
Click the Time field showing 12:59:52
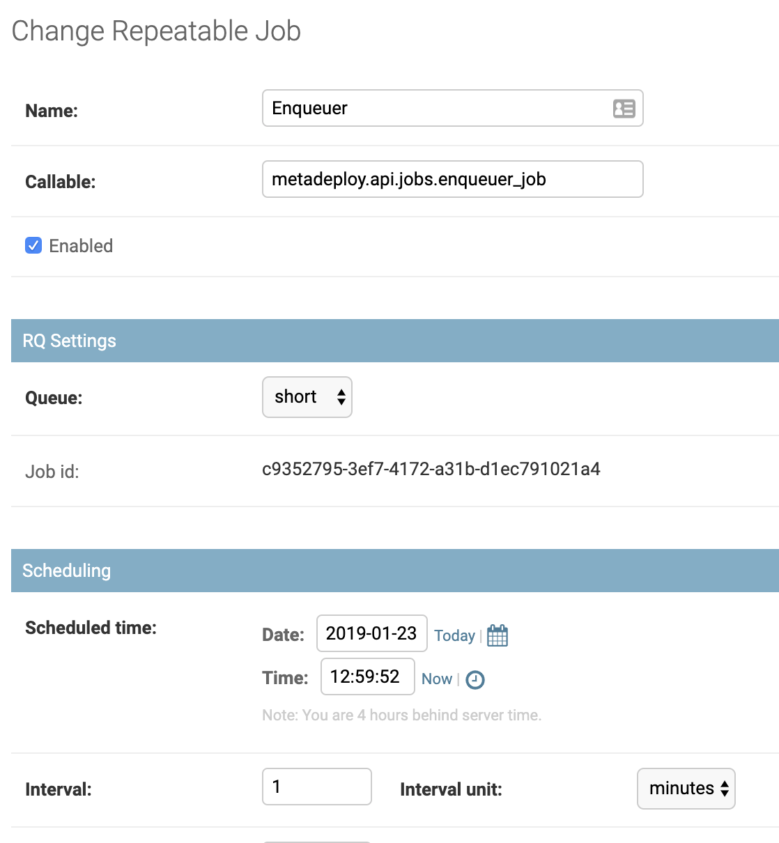point(367,676)
